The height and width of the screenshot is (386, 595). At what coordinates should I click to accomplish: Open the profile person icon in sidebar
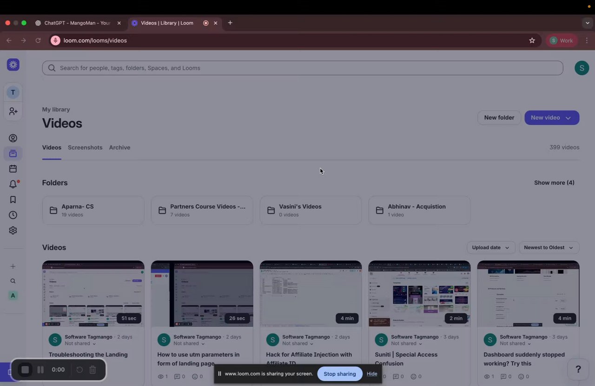click(x=13, y=138)
